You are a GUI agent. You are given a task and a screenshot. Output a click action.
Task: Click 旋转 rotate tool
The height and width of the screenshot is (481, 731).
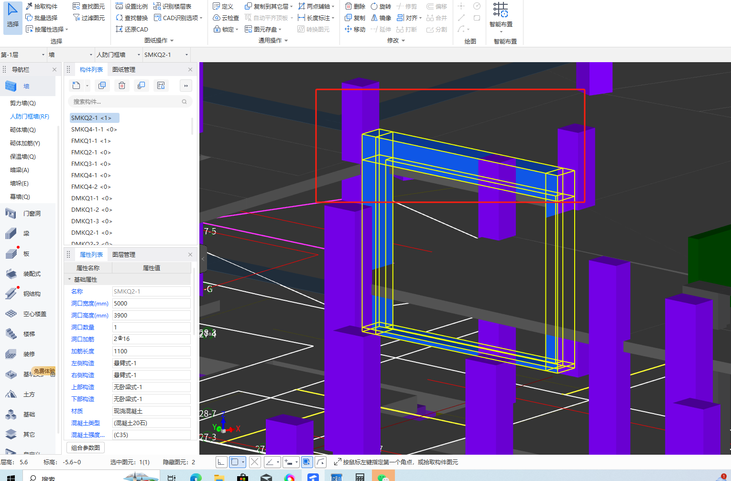point(381,6)
